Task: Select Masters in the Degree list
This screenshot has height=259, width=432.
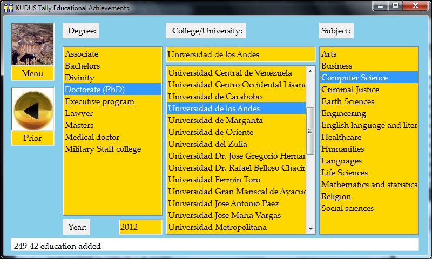Action: click(79, 125)
